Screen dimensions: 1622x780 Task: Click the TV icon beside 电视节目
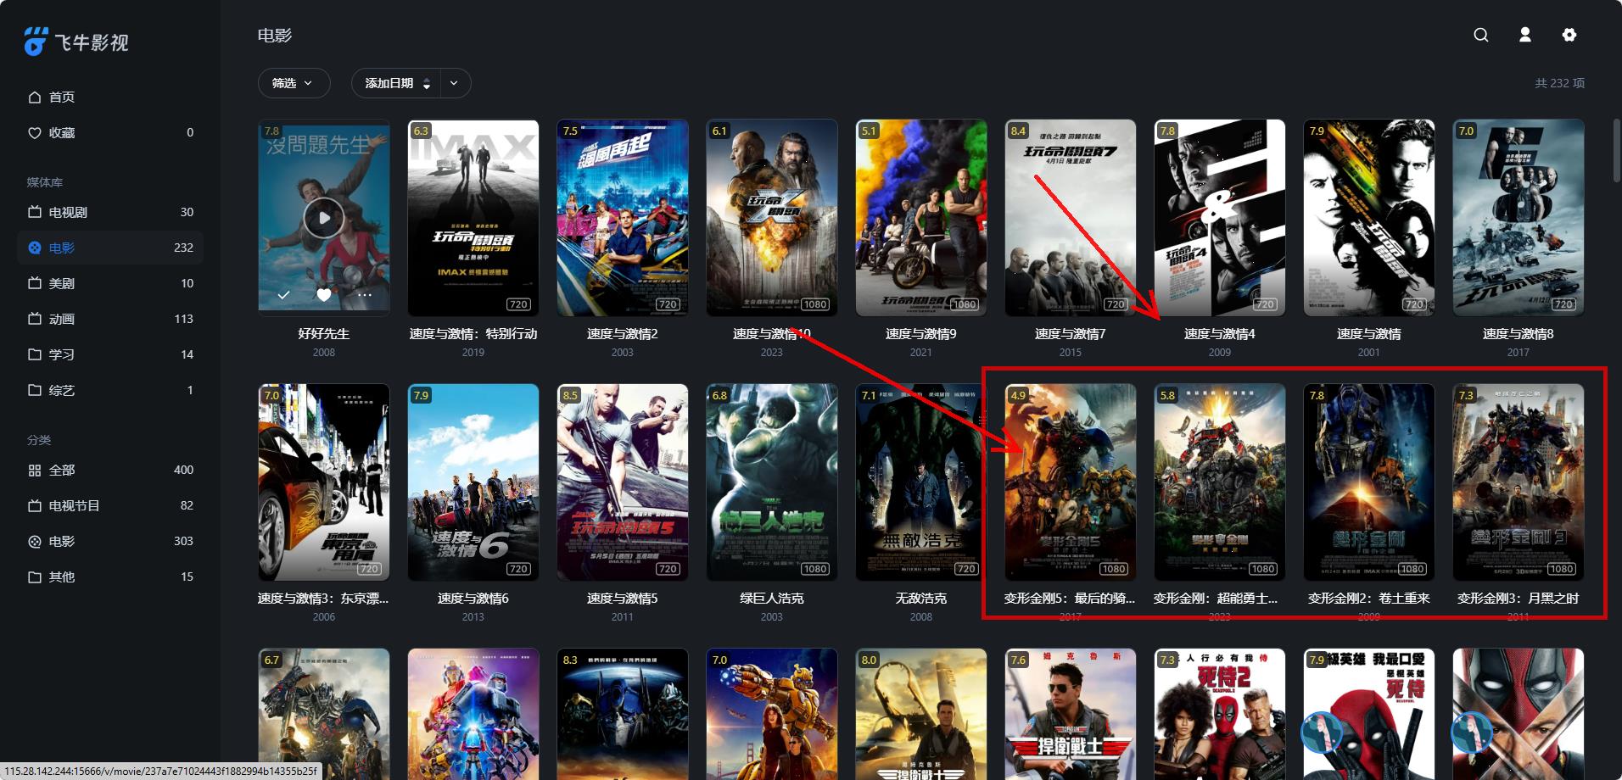(x=35, y=505)
